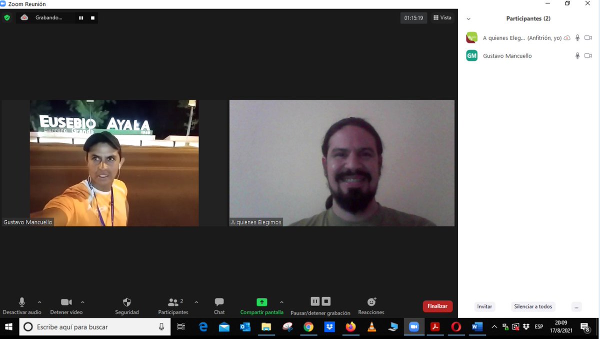
Task: Open Adobe Acrobat from the taskbar
Action: (x=435, y=327)
